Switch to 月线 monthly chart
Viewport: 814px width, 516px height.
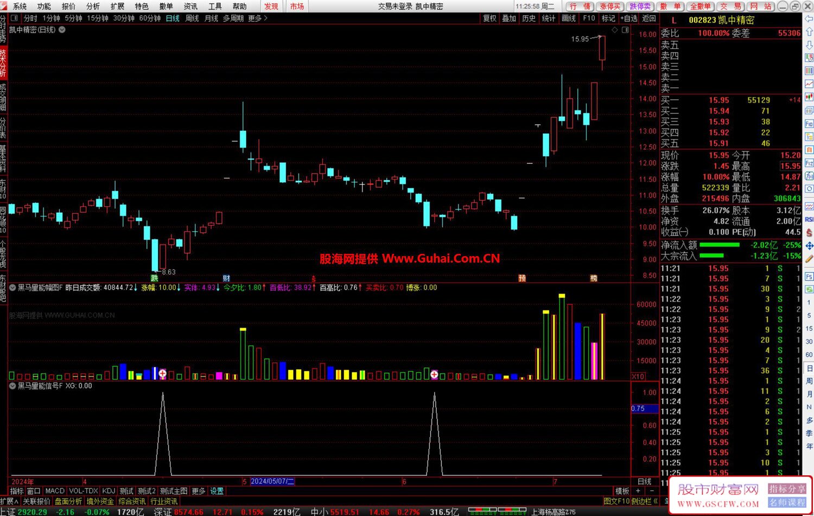(211, 18)
